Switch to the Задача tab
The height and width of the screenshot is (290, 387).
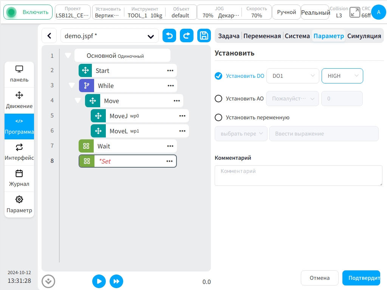coord(229,36)
